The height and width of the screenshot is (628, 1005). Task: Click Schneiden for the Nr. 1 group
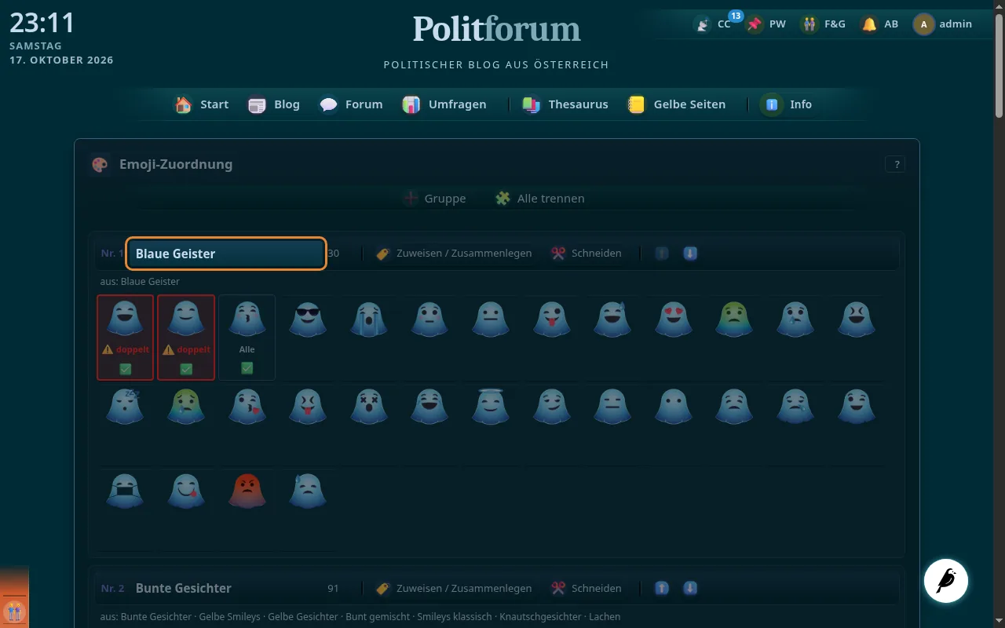click(587, 254)
